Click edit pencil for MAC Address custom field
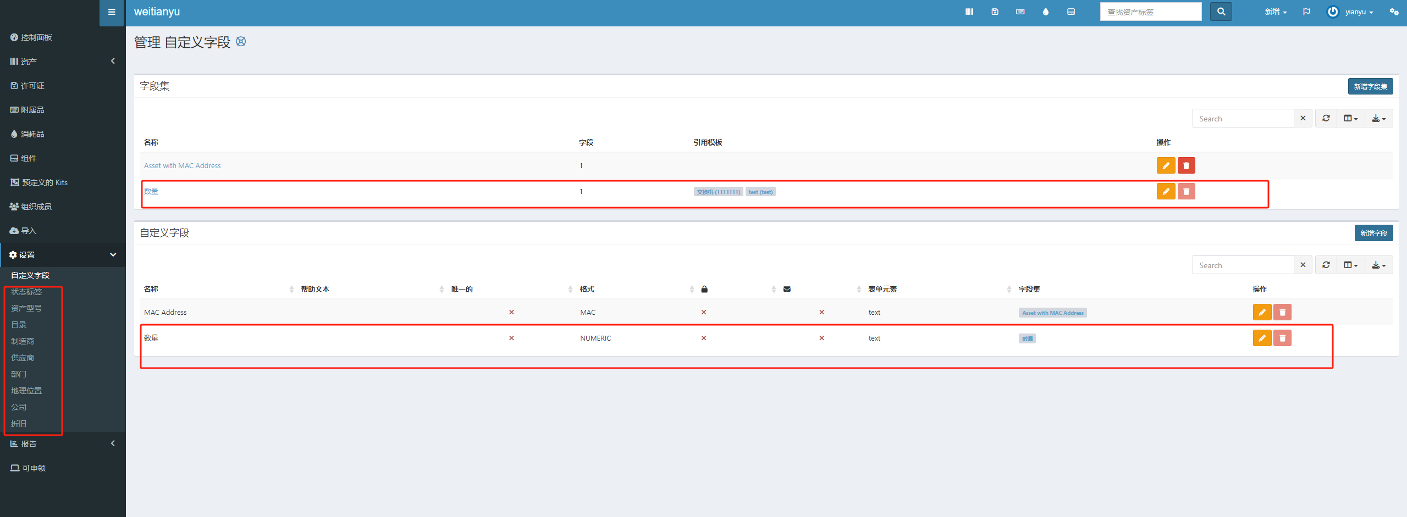Viewport: 1407px width, 517px height. coord(1261,312)
